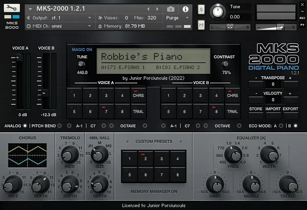Expand the MIDI Ch omni dropdown
Screen dimensions: 307x210
pyautogui.click(x=59, y=26)
